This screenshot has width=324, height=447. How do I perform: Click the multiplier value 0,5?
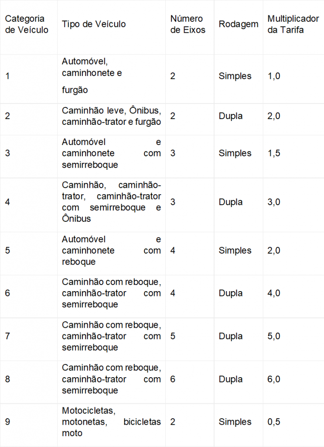pos(274,422)
